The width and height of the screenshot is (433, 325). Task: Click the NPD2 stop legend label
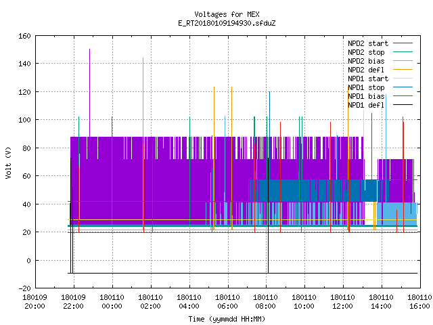(x=366, y=52)
